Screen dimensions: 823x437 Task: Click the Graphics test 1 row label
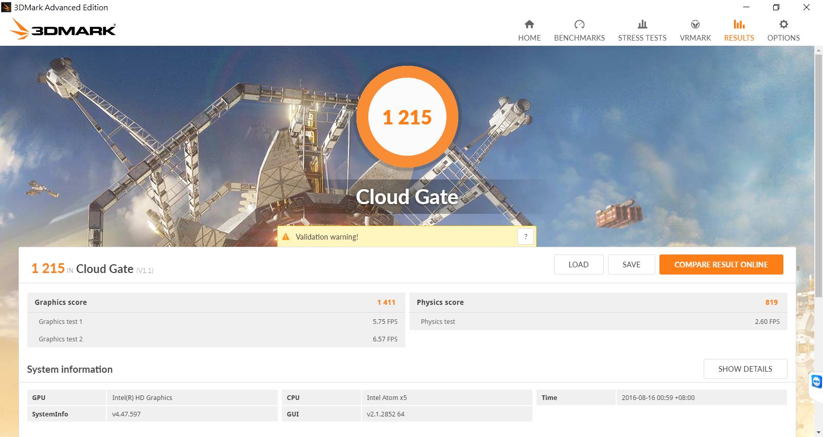tap(61, 321)
